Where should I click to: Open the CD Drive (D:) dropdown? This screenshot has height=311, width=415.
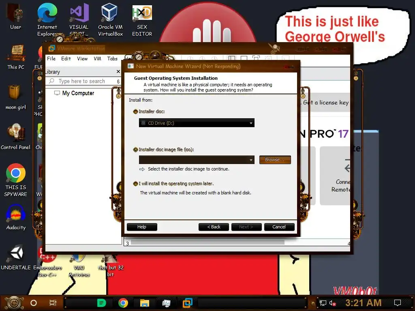coord(197,123)
